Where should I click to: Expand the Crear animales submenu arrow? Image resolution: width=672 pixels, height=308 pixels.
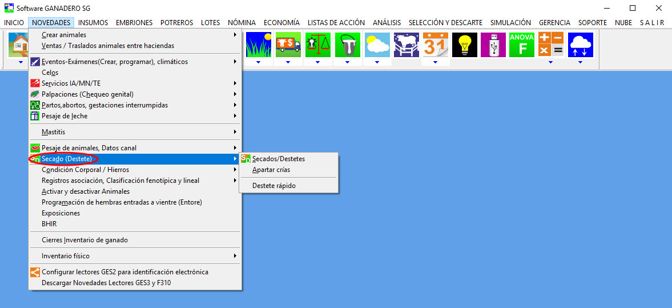pos(235,35)
